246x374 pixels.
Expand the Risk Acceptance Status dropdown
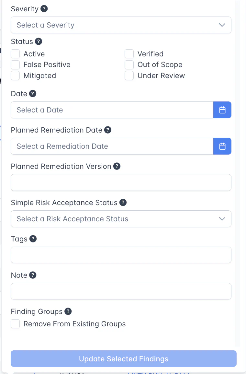121,219
